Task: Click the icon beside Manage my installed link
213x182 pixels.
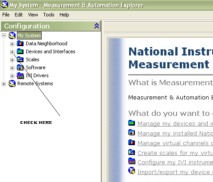Action: 132,132
